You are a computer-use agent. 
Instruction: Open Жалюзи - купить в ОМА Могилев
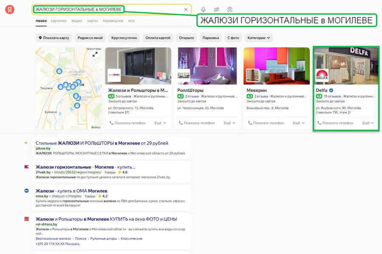coord(71,191)
